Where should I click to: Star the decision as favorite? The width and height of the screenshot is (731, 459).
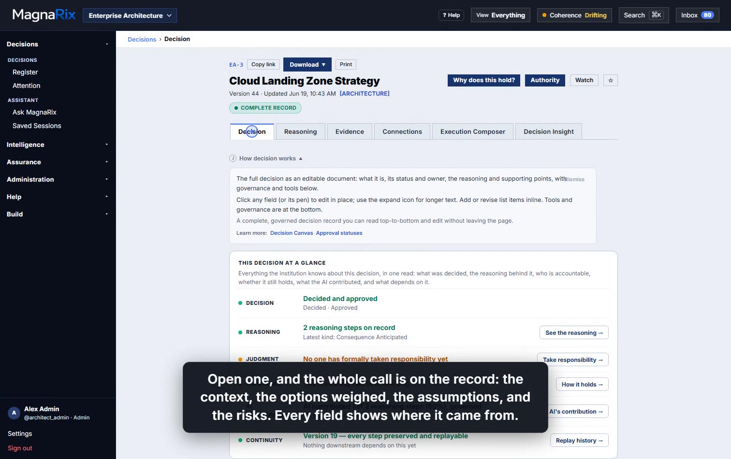[x=611, y=80]
